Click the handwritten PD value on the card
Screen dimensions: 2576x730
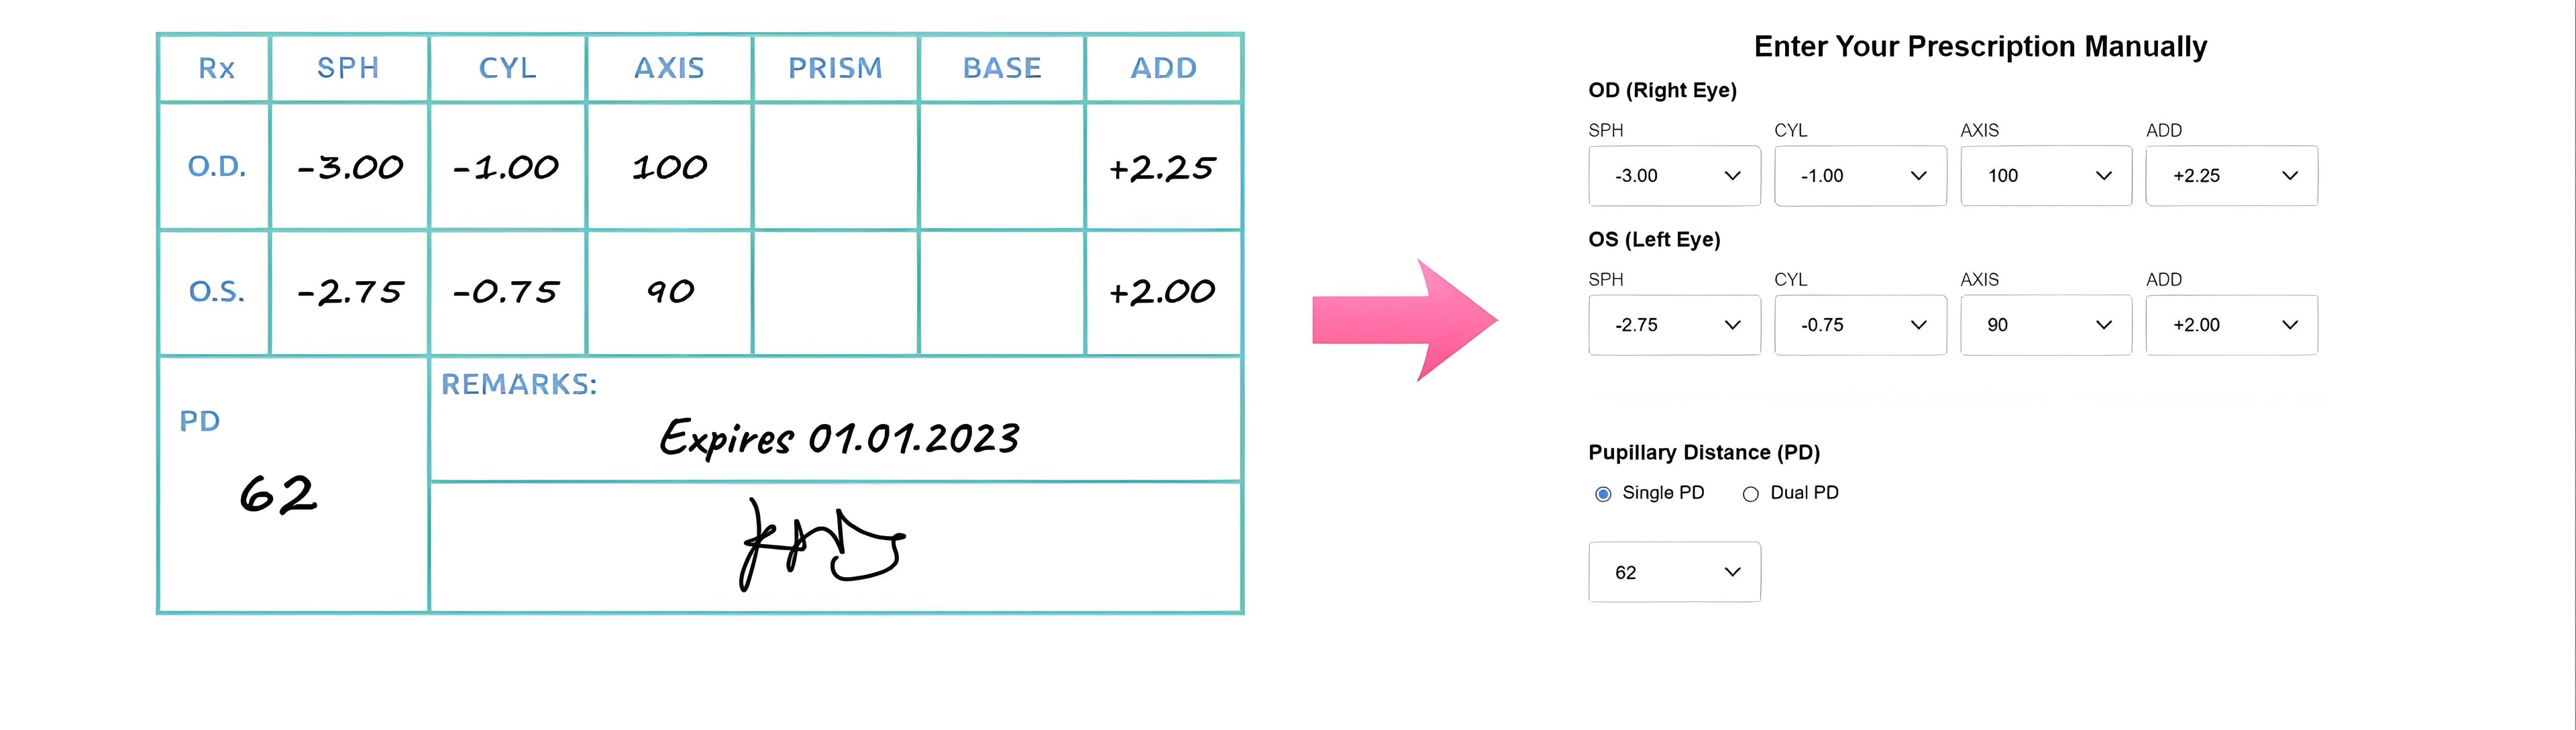pos(278,494)
